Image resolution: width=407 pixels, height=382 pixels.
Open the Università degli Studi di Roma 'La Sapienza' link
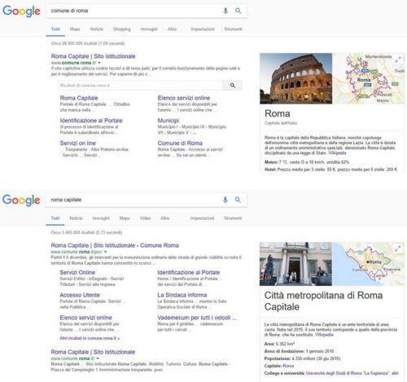click(348, 373)
